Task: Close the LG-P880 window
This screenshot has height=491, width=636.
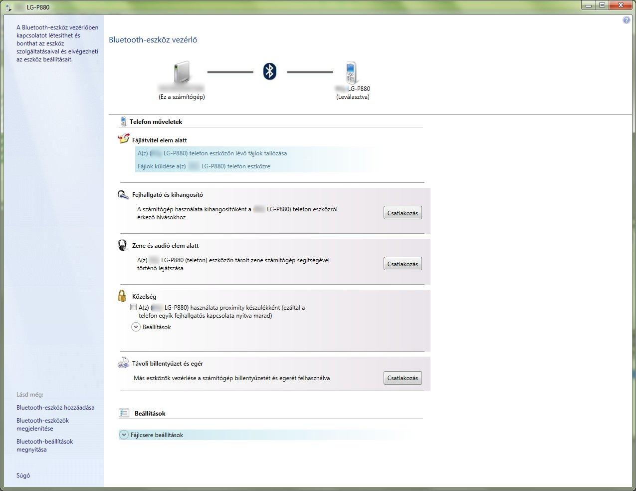Action: [x=620, y=5]
